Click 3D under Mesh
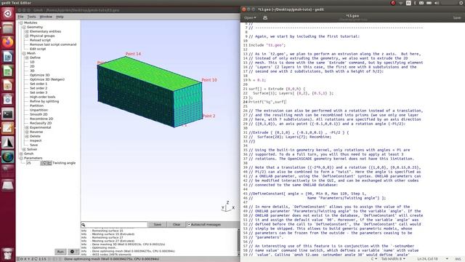The image size is (465, 262). (32, 71)
